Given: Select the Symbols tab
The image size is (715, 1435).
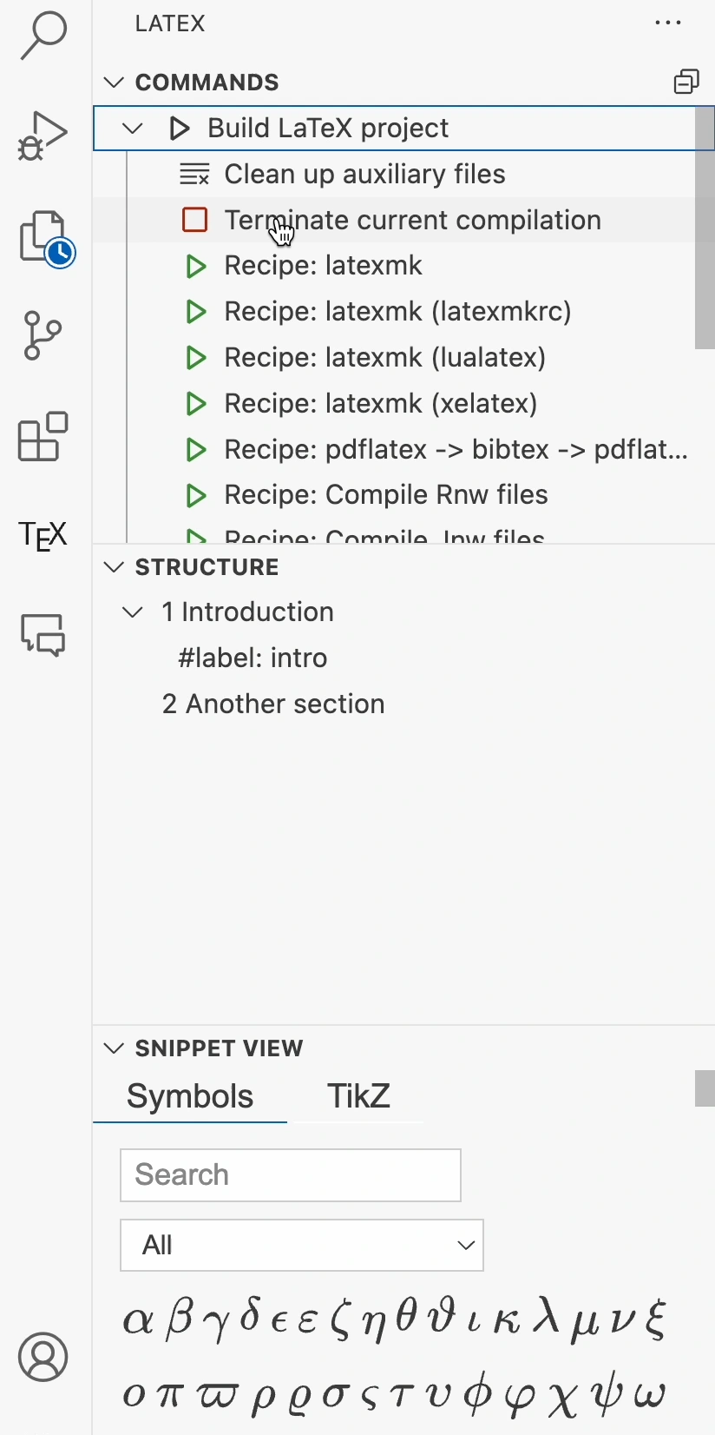Looking at the screenshot, I should tap(190, 1096).
